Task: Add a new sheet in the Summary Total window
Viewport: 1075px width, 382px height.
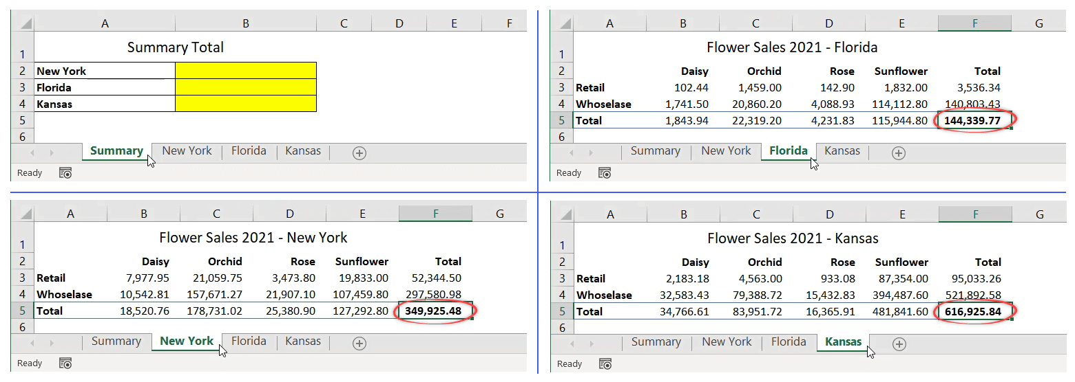Action: (x=359, y=153)
